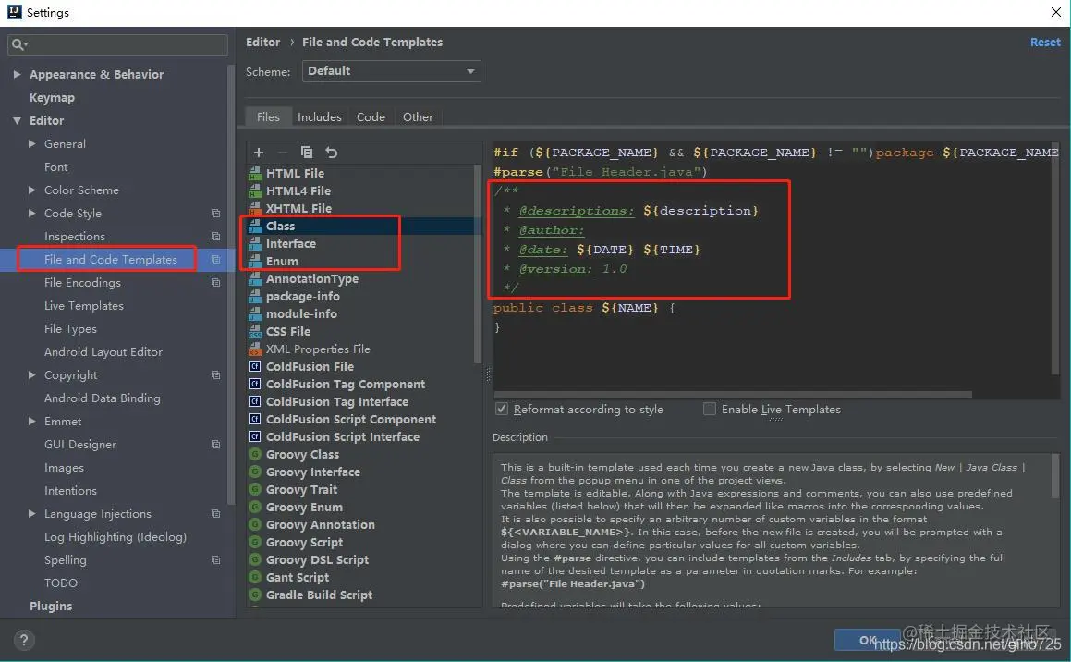1071x662 pixels.
Task: Click project-level icon beside Language Injections
Action: [216, 514]
